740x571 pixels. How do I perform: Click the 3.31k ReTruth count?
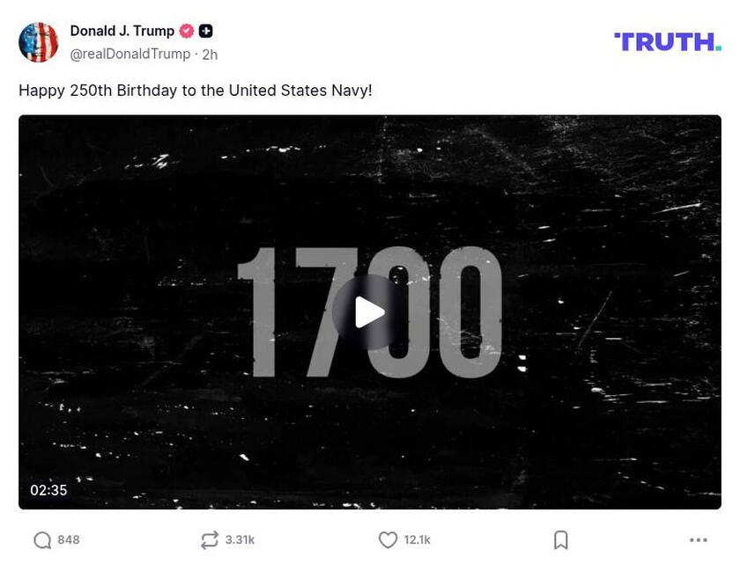[x=240, y=540]
